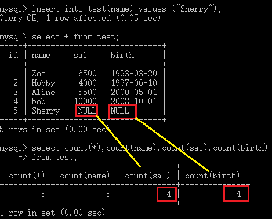Click the NULL value in sal column
Screen dimensions: 272x219
point(87,111)
